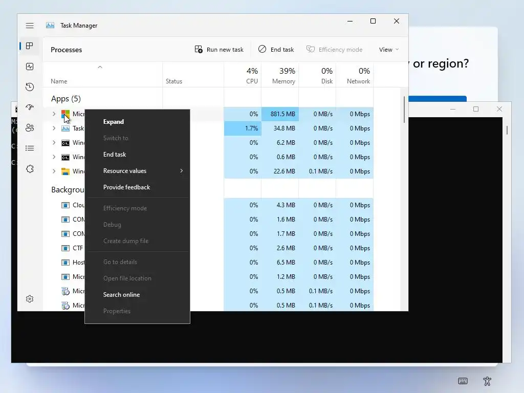This screenshot has height=393, width=524.
Task: Click the Run new task button
Action: [219, 50]
